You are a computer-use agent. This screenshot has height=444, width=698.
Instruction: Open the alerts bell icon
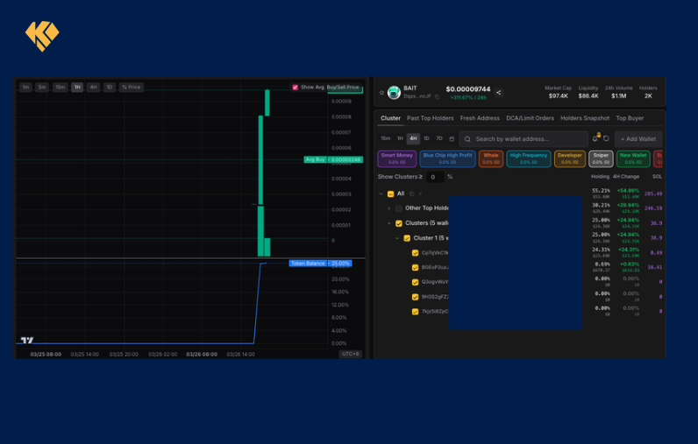[595, 138]
